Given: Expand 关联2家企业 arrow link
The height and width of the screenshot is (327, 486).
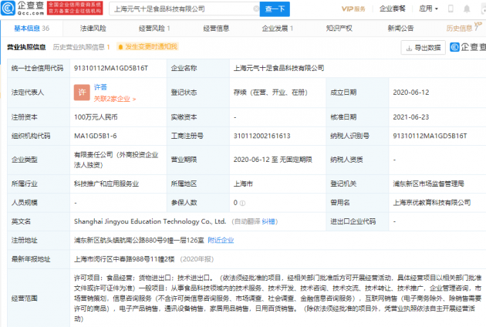Looking at the screenshot, I should click(115, 99).
